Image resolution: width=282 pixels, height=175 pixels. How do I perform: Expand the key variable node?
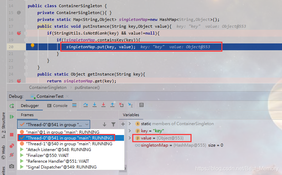(x=130, y=131)
